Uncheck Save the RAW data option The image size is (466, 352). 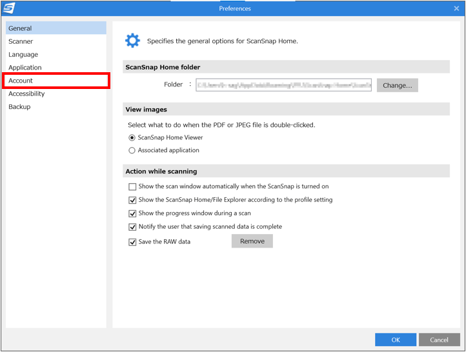132,242
